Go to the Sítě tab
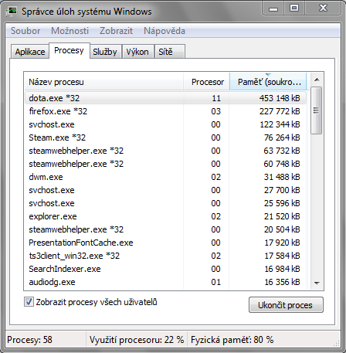Viewport: 346px width, 353px height. pyautogui.click(x=169, y=52)
